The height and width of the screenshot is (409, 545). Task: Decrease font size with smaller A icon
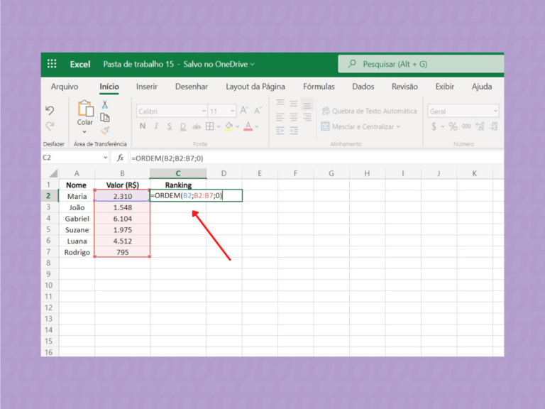click(258, 111)
